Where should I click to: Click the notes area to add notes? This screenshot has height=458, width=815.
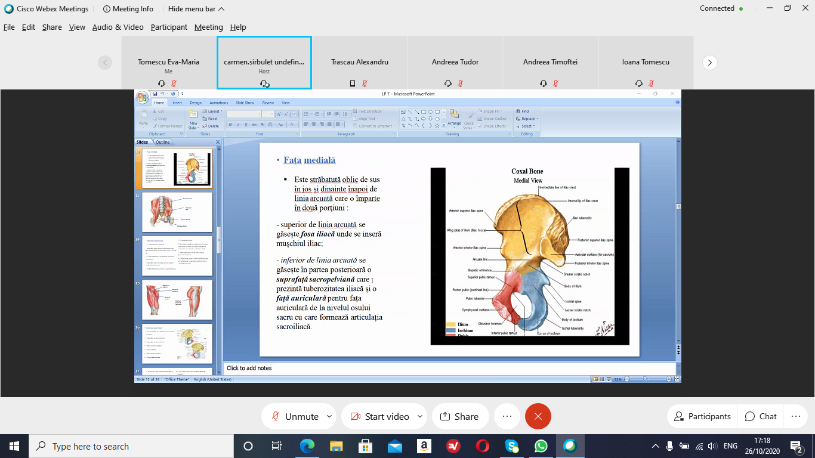[450, 368]
